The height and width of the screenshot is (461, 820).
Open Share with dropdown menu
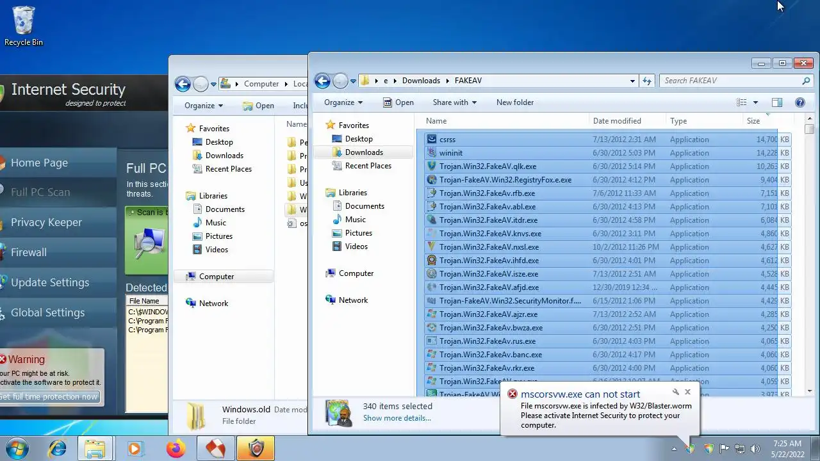[x=454, y=102]
